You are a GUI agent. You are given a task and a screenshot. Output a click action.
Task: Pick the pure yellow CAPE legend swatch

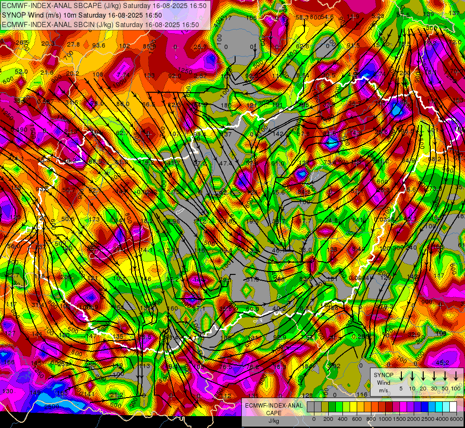click(x=353, y=407)
